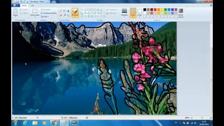The height and width of the screenshot is (126, 224).
Task: Click the Copiar button
Action: click(x=23, y=13)
